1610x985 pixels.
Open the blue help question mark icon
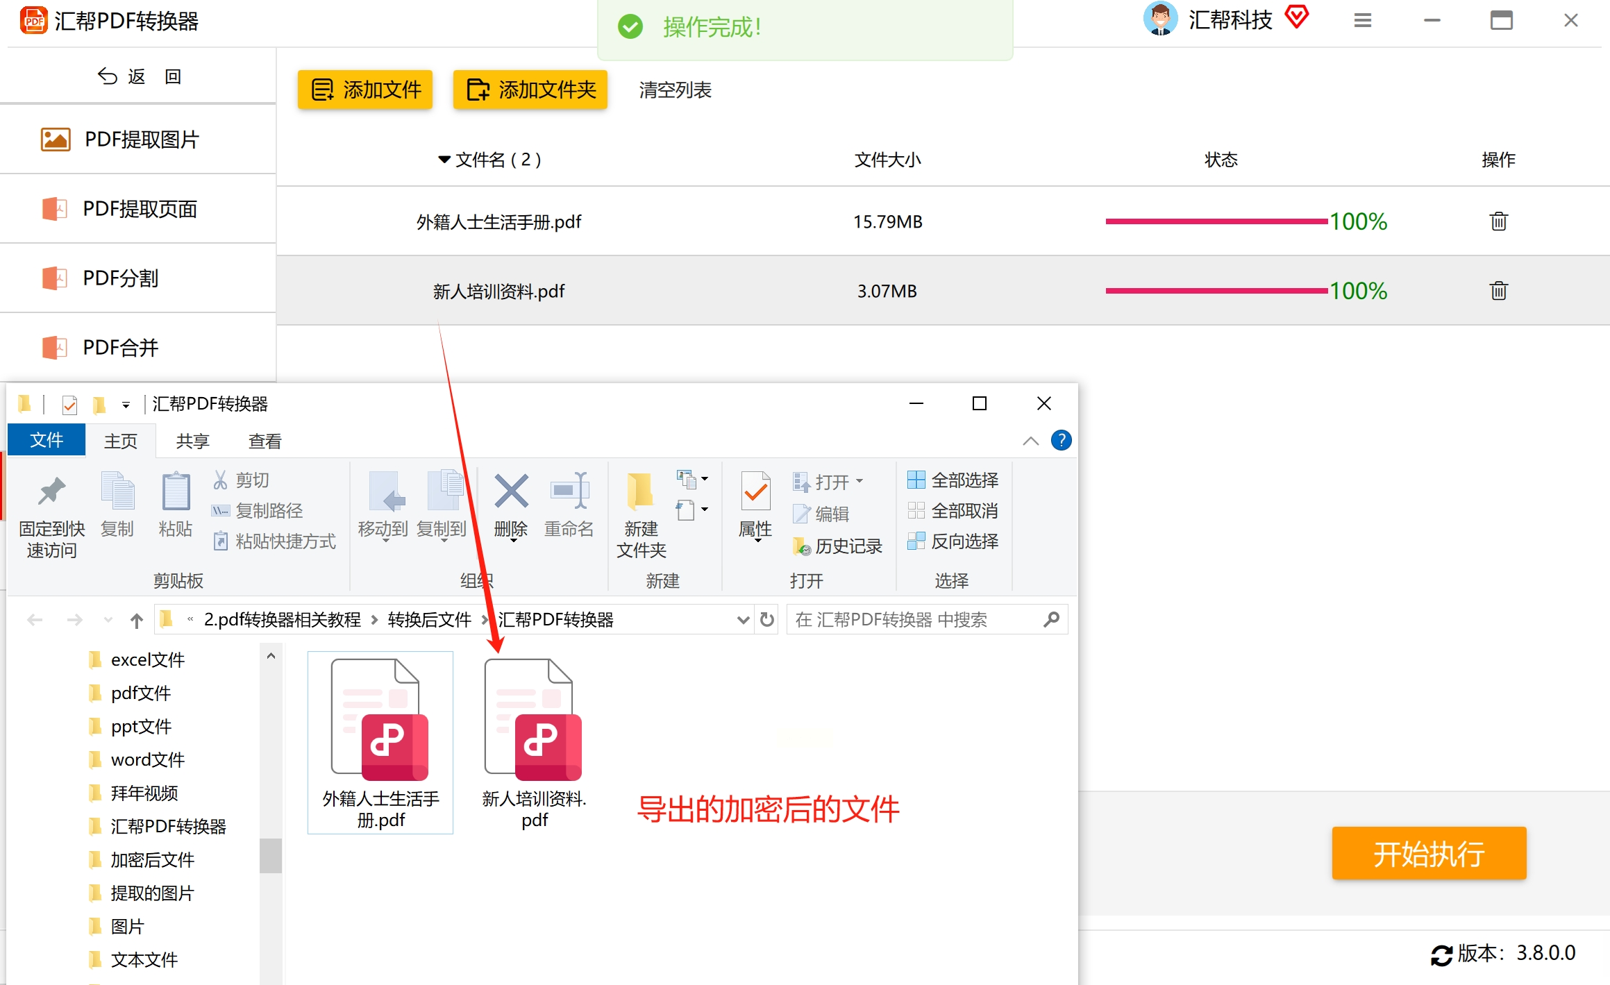coord(1061,440)
